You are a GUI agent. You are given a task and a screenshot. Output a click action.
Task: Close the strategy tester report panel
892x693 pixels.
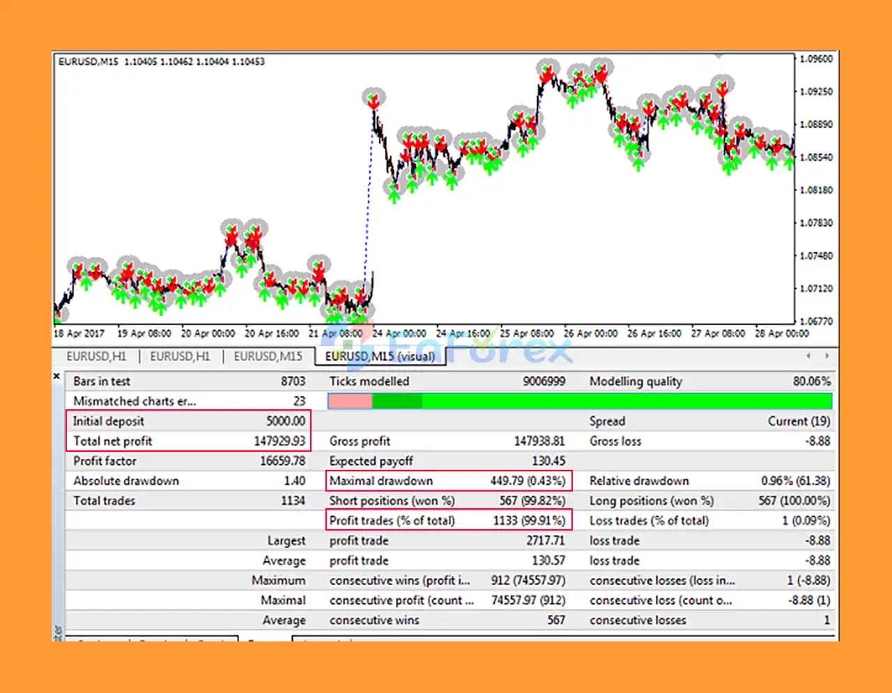(56, 376)
